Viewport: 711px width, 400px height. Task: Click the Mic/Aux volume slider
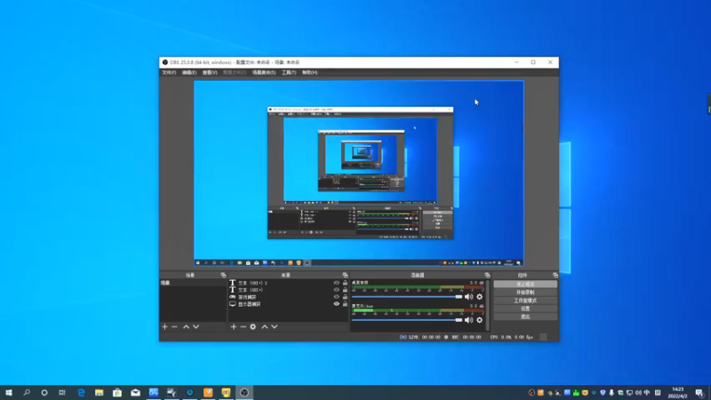tap(407, 320)
